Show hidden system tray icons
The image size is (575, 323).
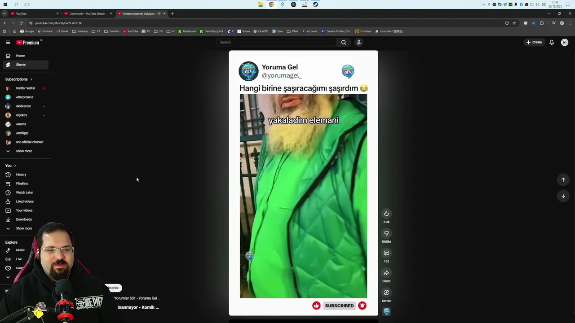click(483, 4)
